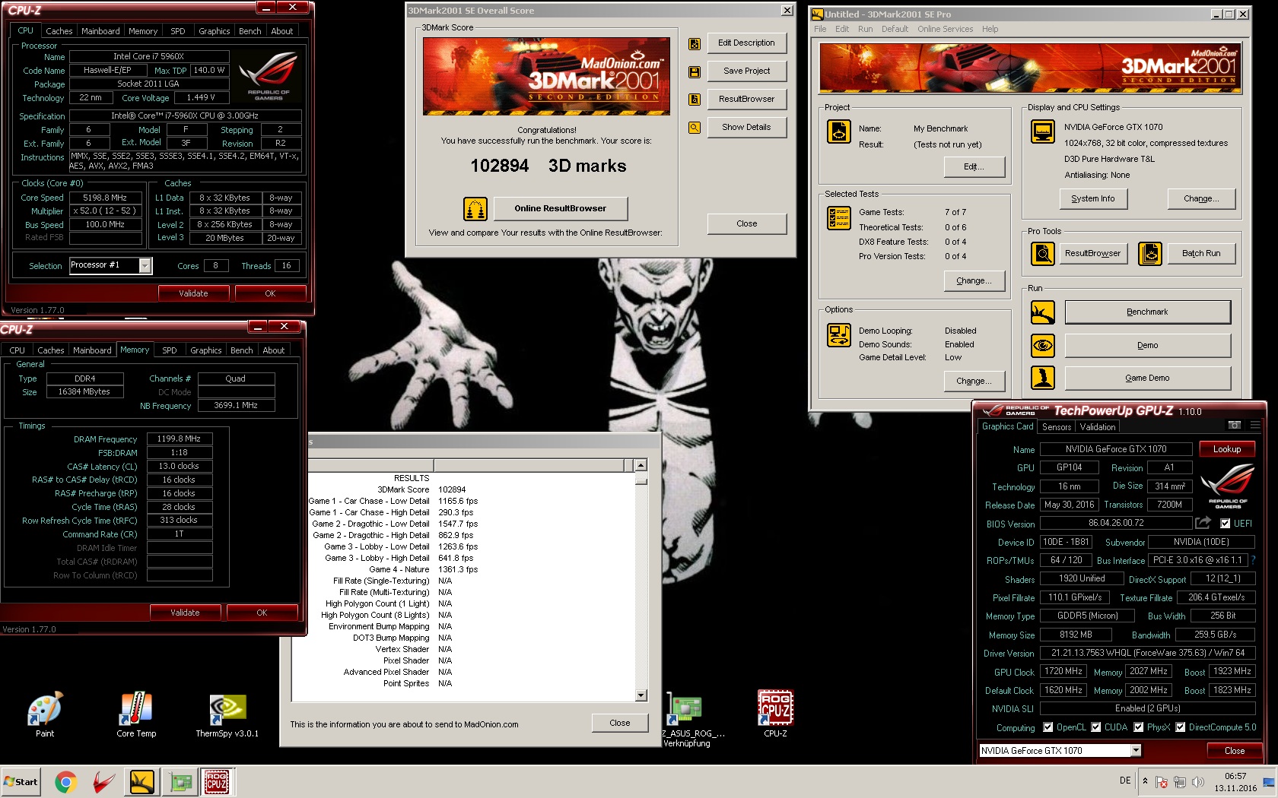Click the Options icon in 3DMark Pro
1278x798 pixels.
click(x=839, y=335)
